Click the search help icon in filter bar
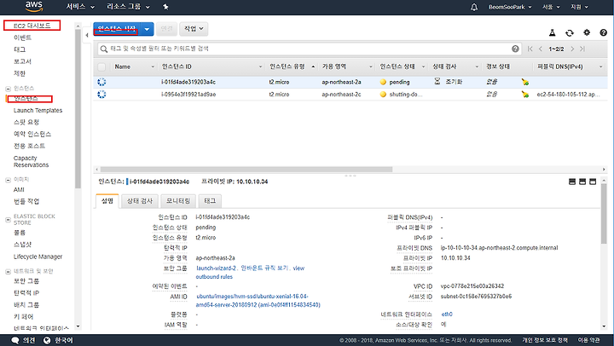 [x=515, y=49]
